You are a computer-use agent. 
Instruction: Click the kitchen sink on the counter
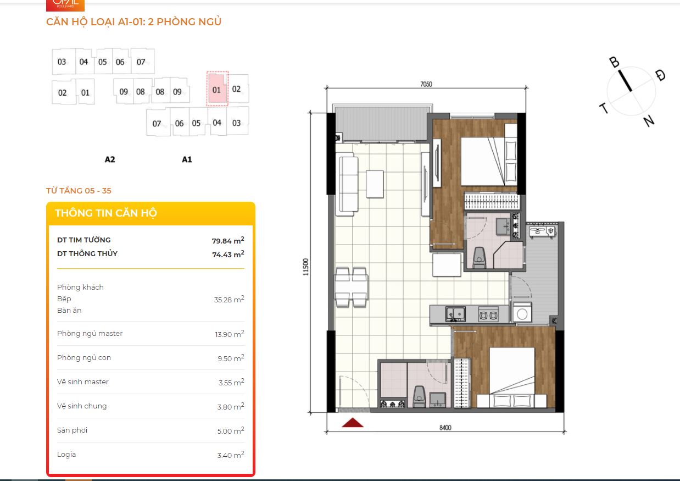[x=455, y=314]
